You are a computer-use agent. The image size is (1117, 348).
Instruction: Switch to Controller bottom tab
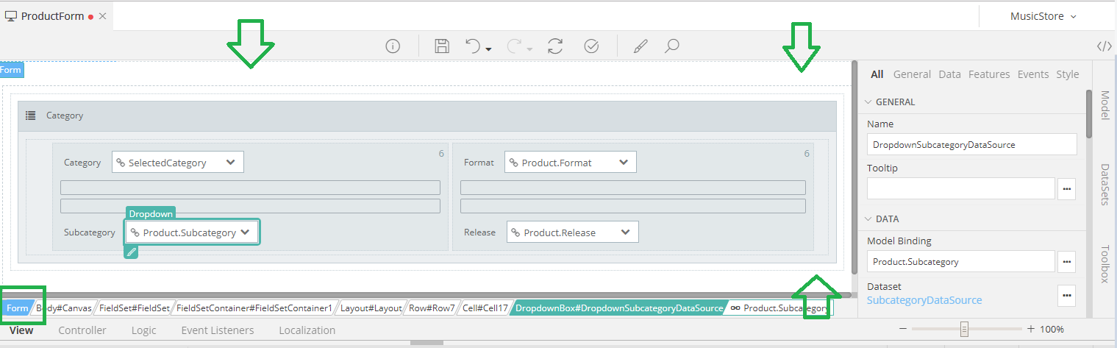click(x=82, y=330)
